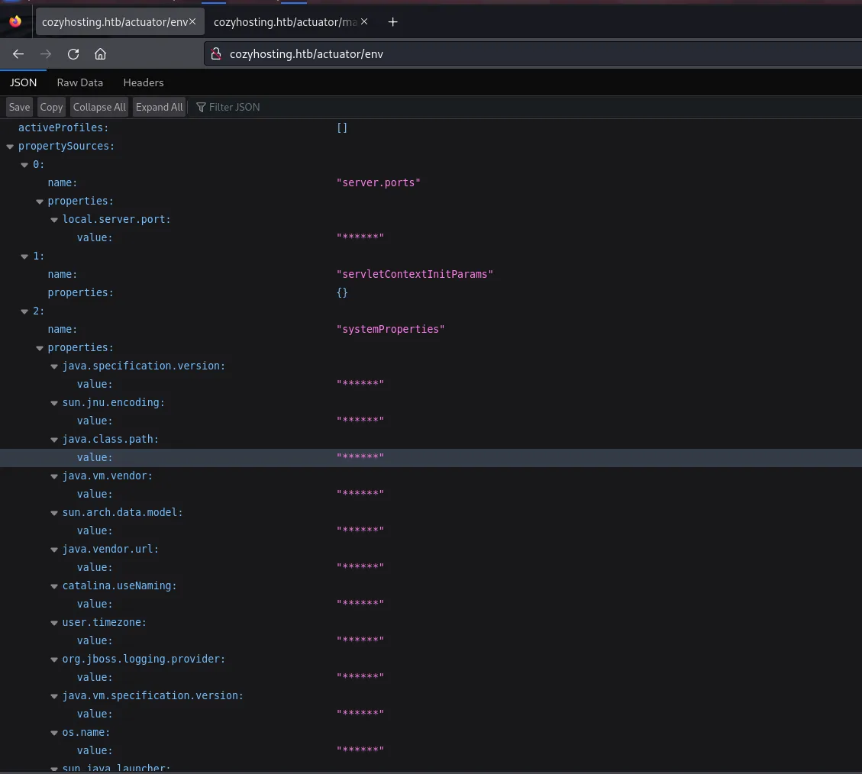Collapse properties under systemProperties

[x=40, y=348]
